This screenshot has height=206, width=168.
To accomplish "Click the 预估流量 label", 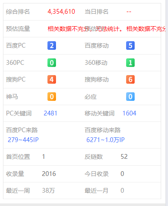I will (x=18, y=29).
